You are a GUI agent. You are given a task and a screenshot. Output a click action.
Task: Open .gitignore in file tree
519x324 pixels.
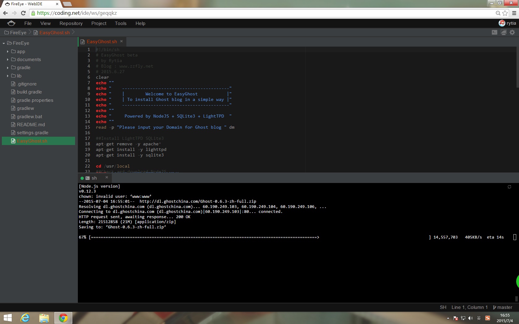(x=27, y=84)
